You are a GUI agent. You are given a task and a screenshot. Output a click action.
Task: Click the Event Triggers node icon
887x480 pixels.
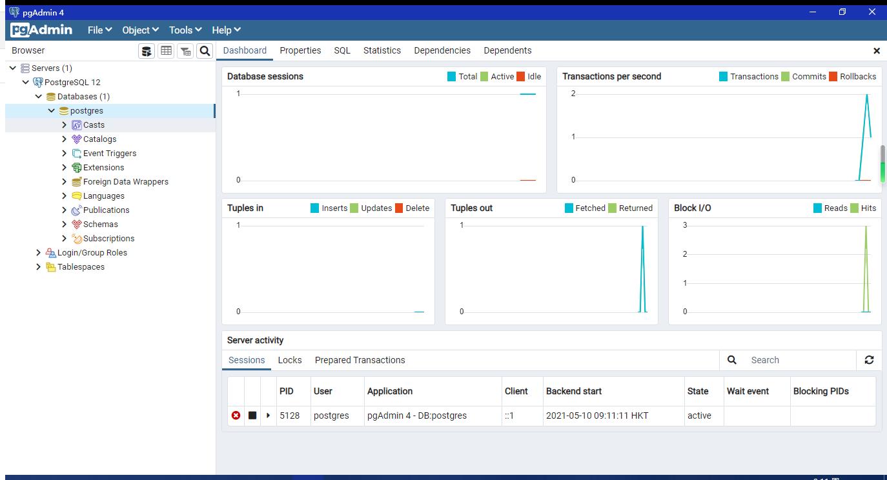[x=77, y=154]
